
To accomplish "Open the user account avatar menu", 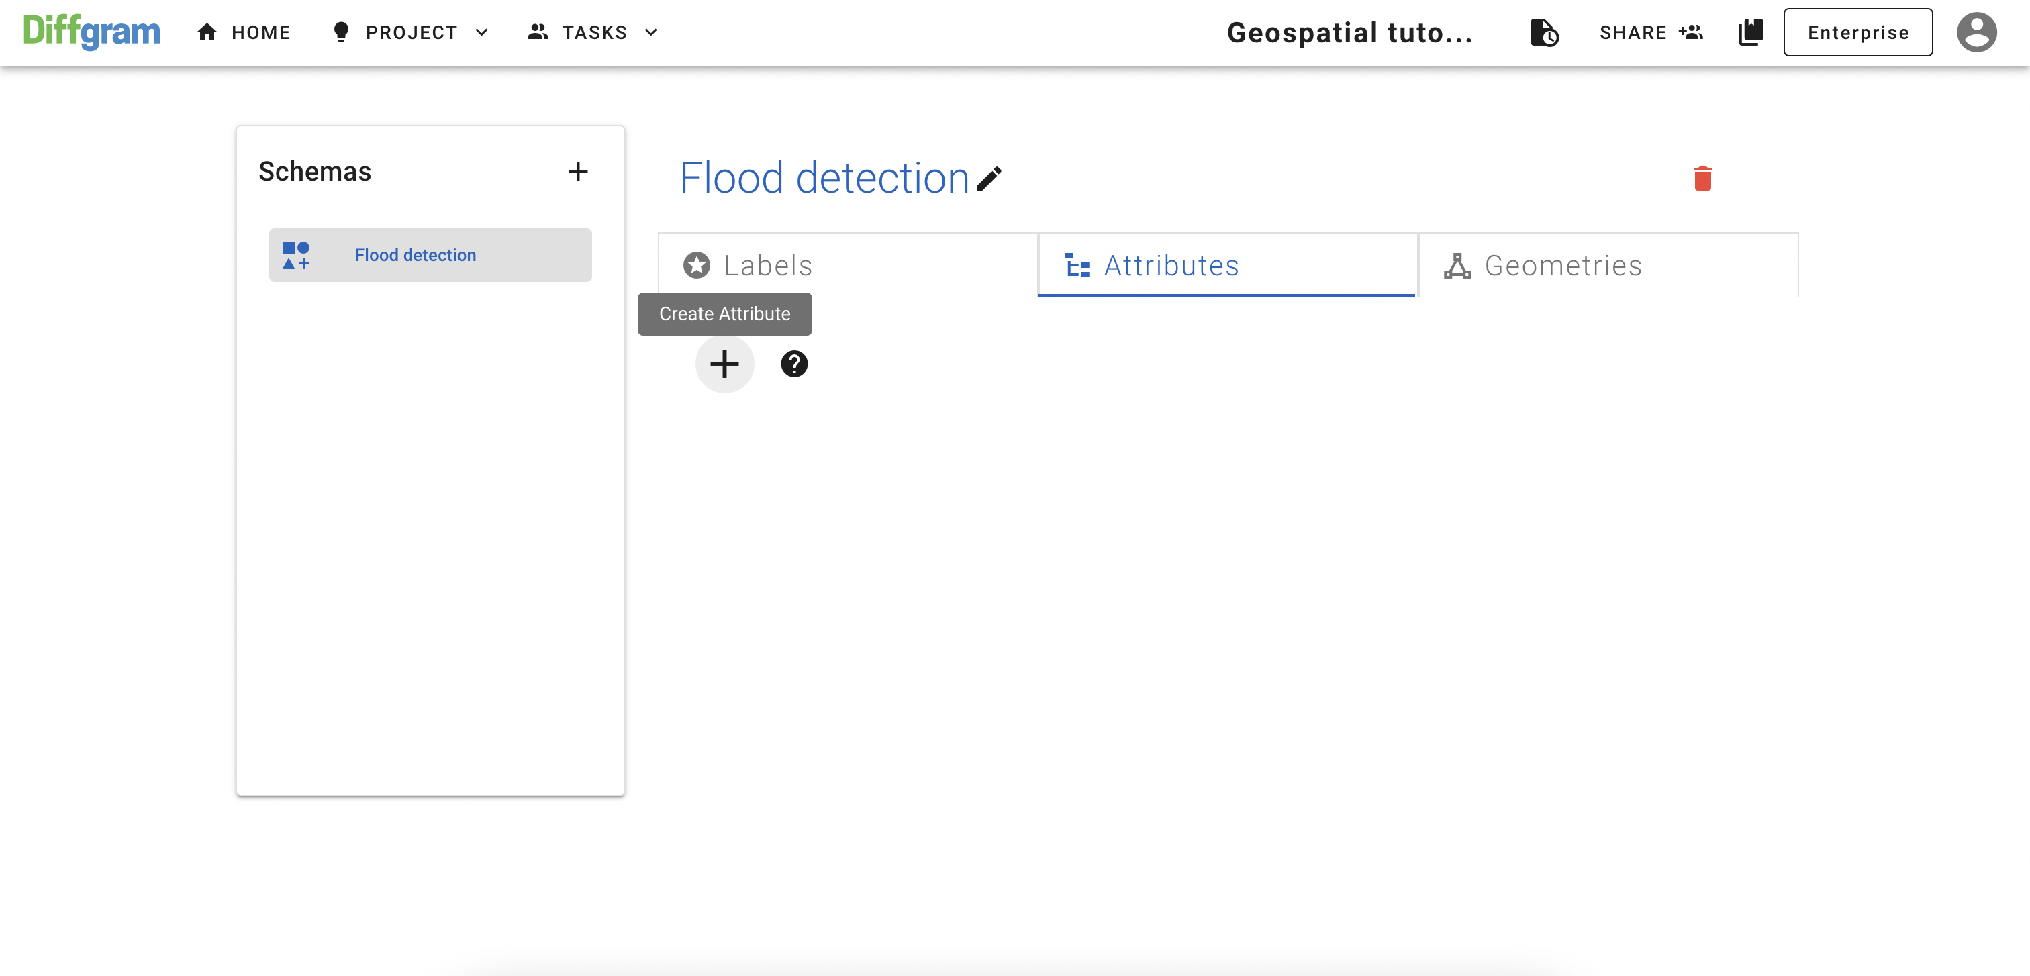I will [1976, 32].
